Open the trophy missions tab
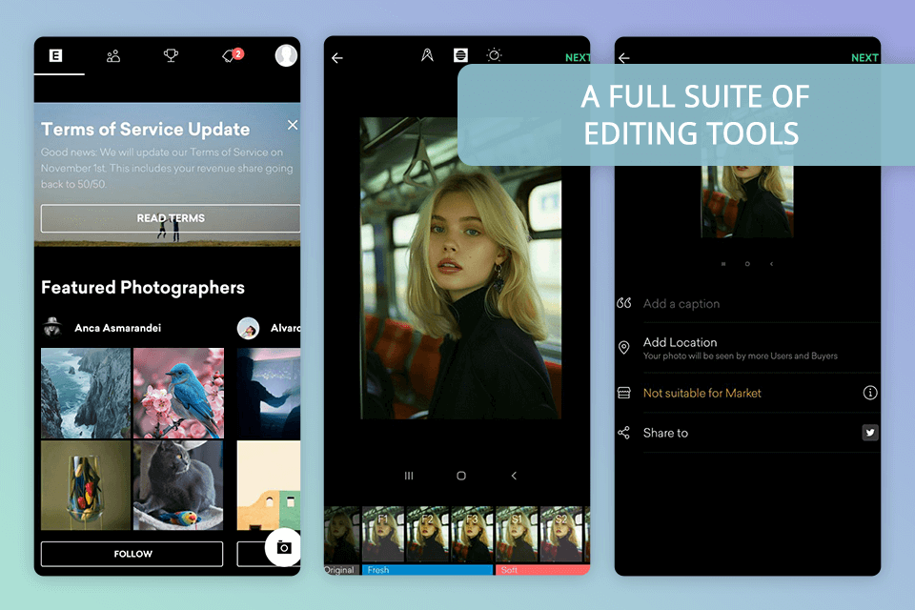The image size is (915, 610). coord(171,55)
